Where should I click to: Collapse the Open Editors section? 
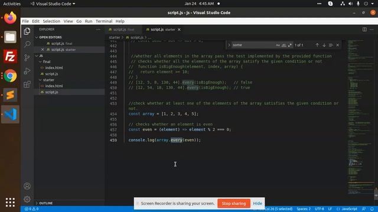point(51,37)
